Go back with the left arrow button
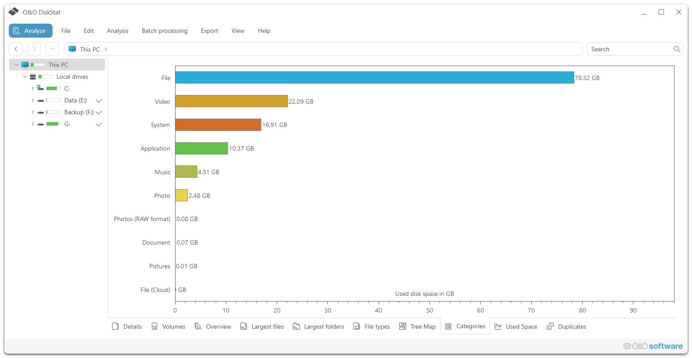Image resolution: width=692 pixels, height=358 pixels. (16, 49)
